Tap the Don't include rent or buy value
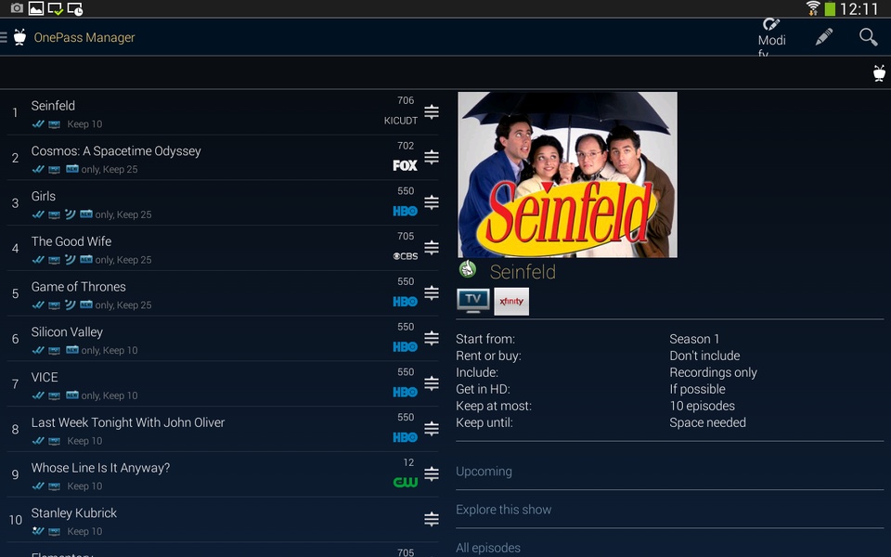This screenshot has width=891, height=557. (704, 356)
